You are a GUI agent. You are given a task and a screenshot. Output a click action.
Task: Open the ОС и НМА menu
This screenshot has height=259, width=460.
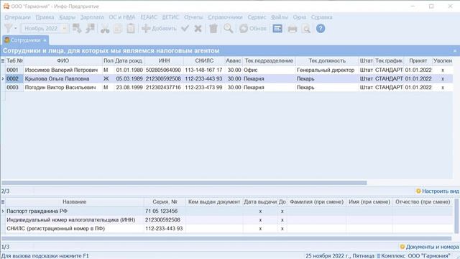point(122,17)
